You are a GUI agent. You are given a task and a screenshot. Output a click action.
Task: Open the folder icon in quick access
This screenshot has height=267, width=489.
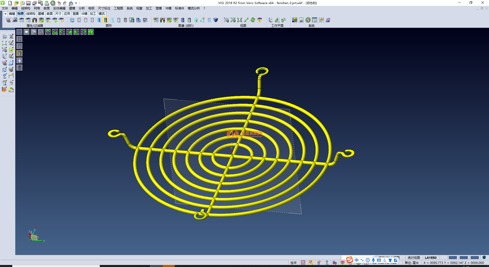[16, 3]
